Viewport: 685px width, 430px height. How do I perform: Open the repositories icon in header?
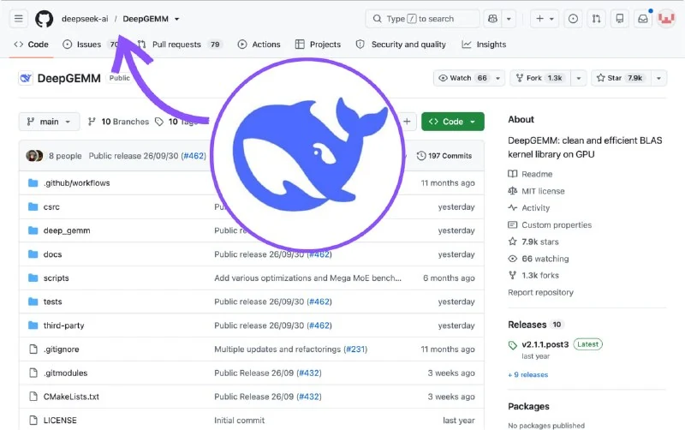coord(619,18)
